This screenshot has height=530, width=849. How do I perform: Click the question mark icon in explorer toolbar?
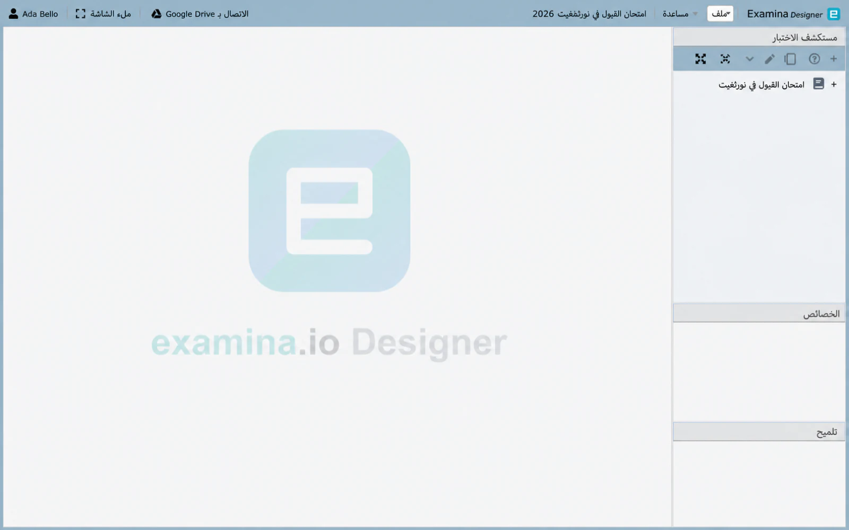click(x=815, y=59)
